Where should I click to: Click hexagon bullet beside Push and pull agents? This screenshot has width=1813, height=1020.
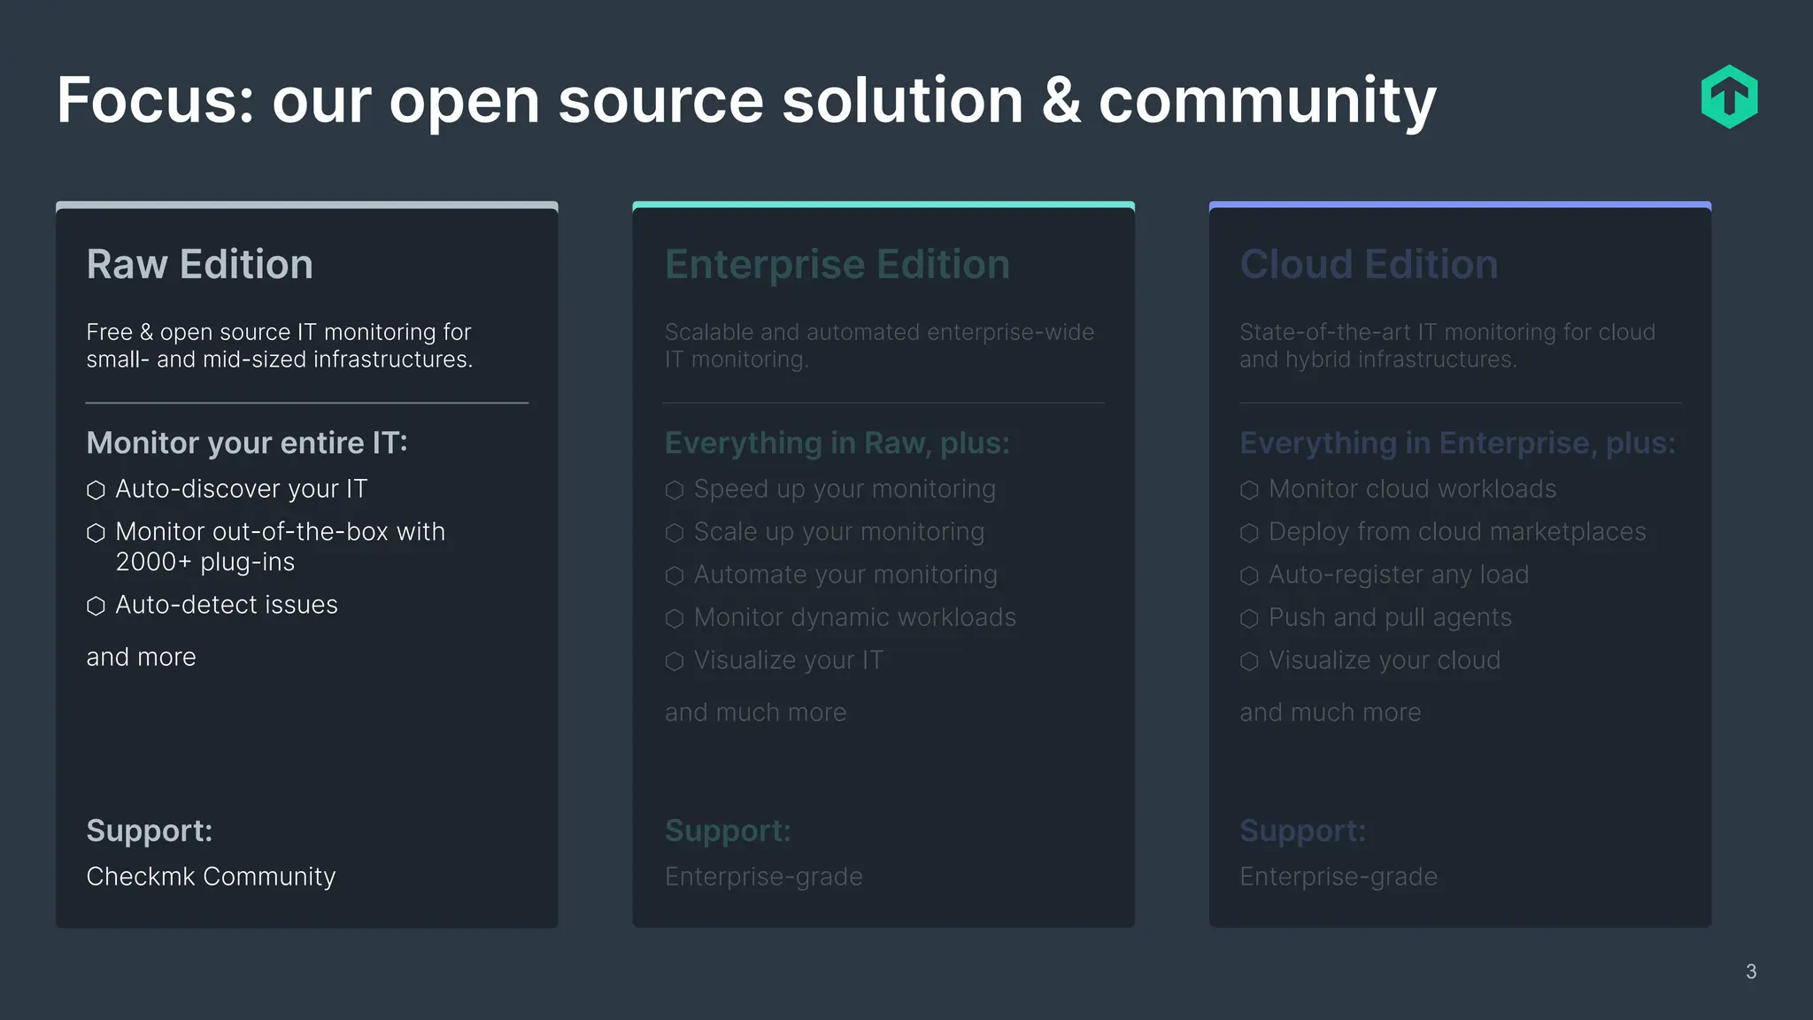pyautogui.click(x=1249, y=618)
